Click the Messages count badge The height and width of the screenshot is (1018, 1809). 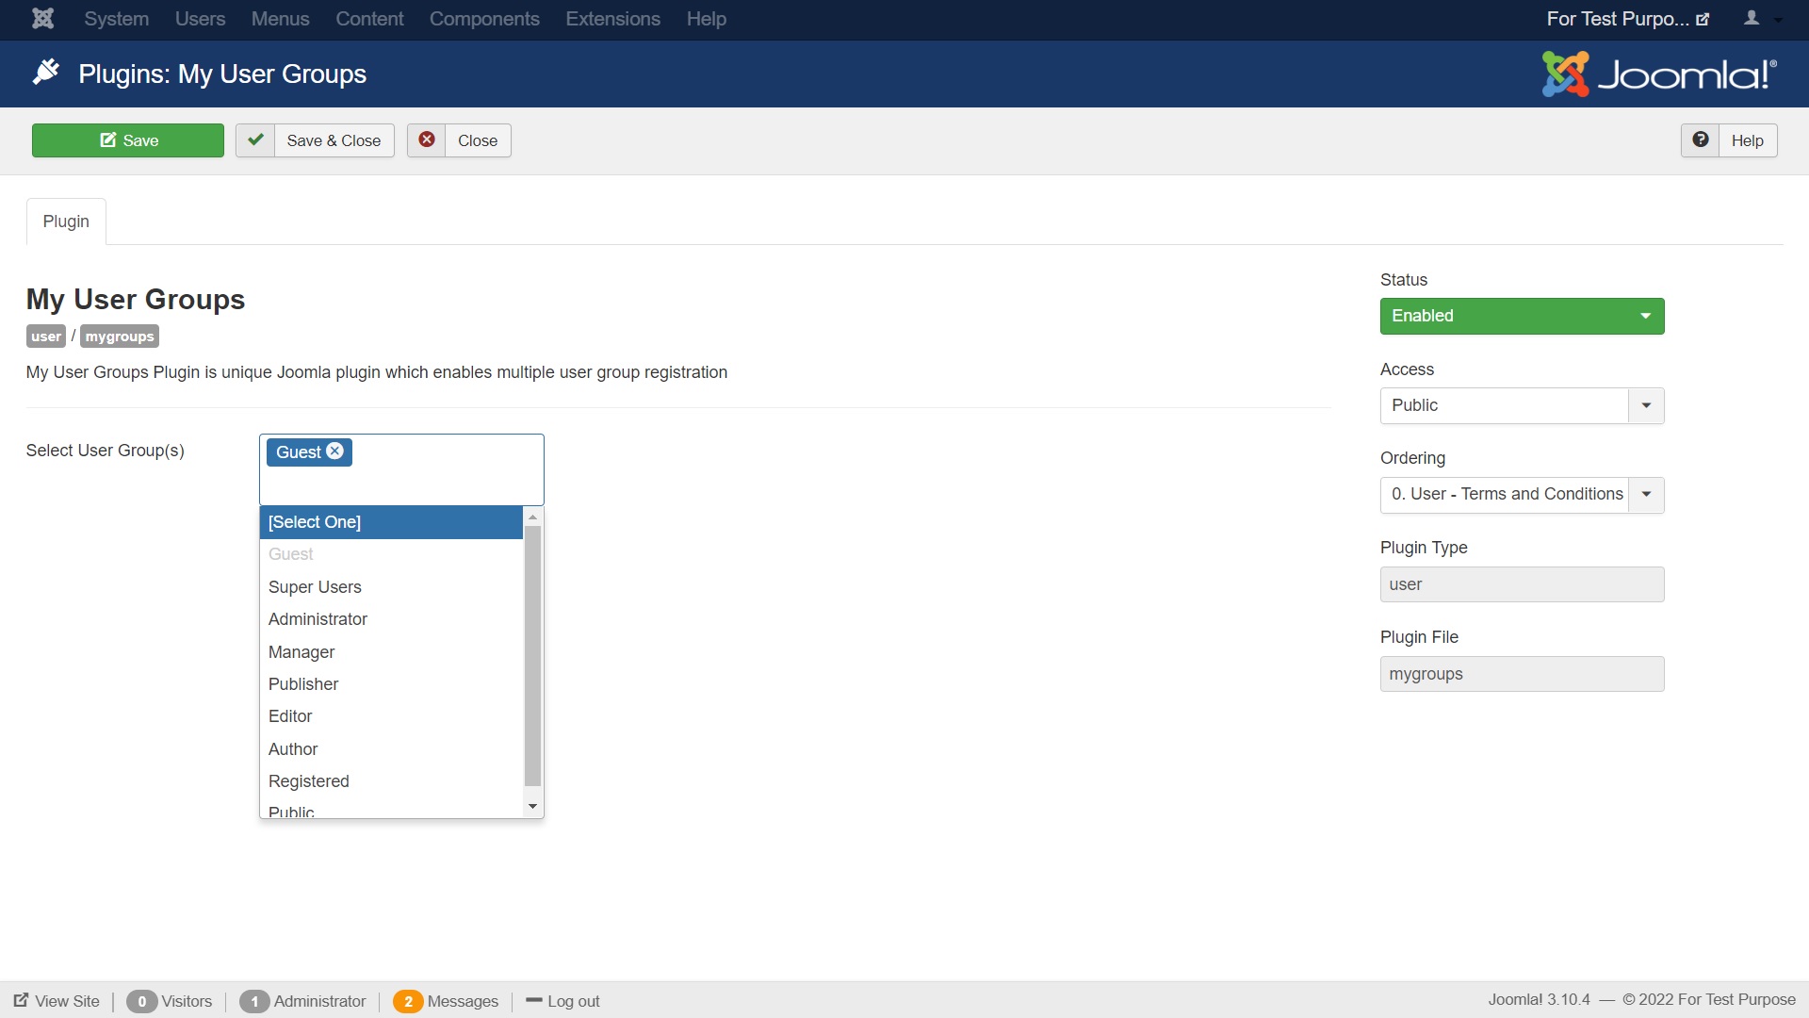click(408, 1001)
